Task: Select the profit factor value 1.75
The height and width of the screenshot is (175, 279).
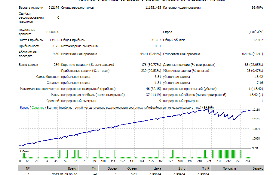Action: 56,46
